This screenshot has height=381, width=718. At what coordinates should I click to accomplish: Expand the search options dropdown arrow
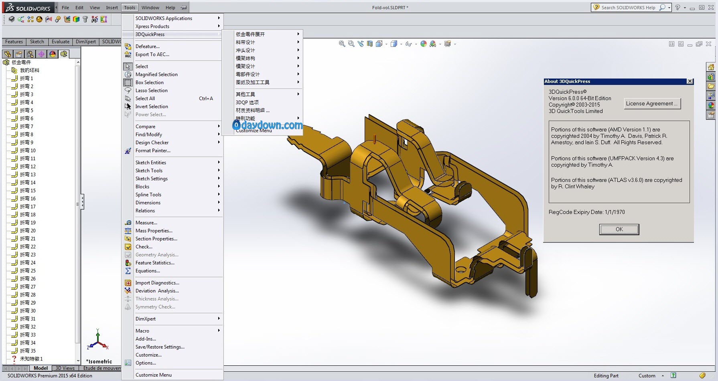pyautogui.click(x=669, y=8)
